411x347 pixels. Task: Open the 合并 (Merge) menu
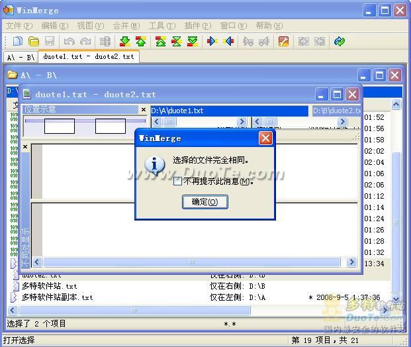126,26
